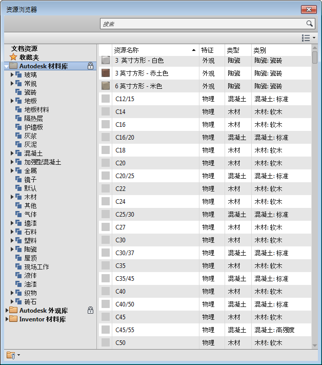Select the C45/55 material row
322x365 pixels.
coord(205,330)
